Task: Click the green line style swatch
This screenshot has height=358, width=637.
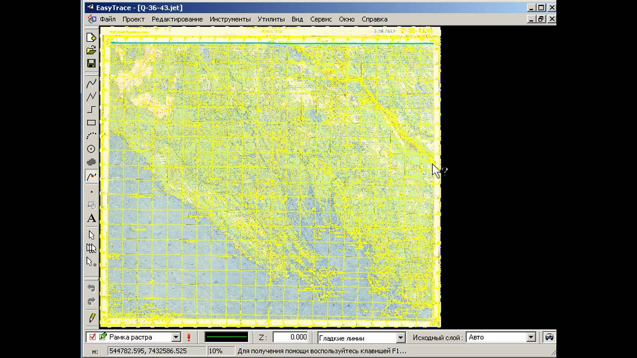Action: [x=226, y=337]
